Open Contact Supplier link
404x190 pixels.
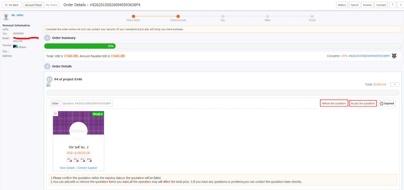coord(87,168)
